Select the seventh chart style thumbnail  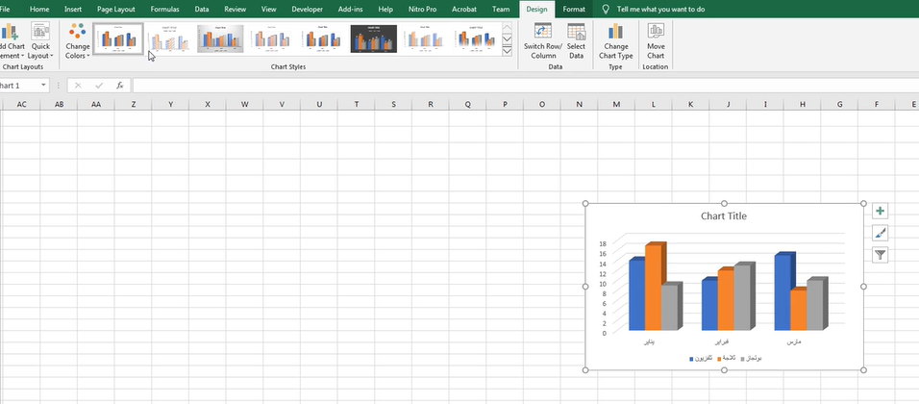click(424, 38)
